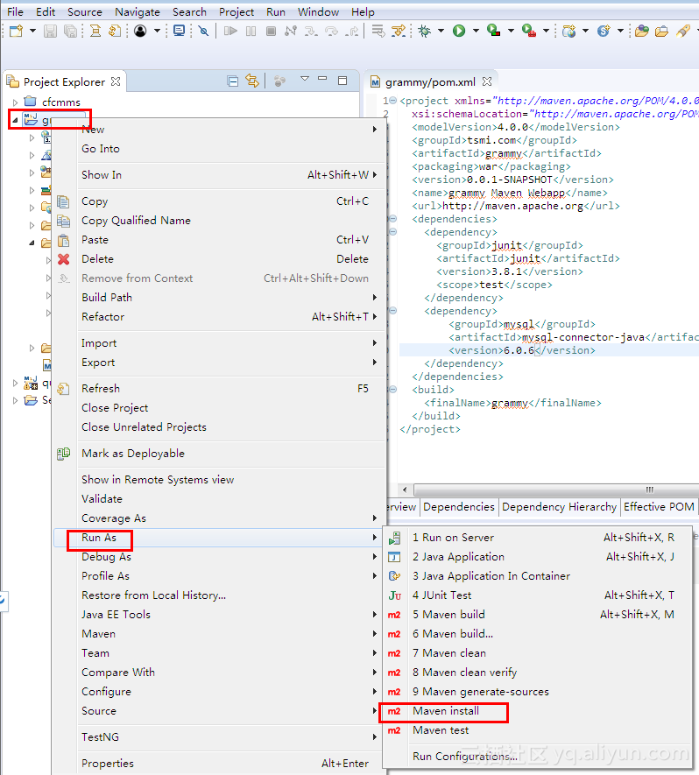Switch to the Effective POM tab
The width and height of the screenshot is (699, 775).
click(659, 507)
